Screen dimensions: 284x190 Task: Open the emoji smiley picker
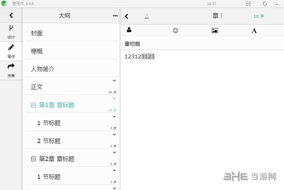(175, 31)
